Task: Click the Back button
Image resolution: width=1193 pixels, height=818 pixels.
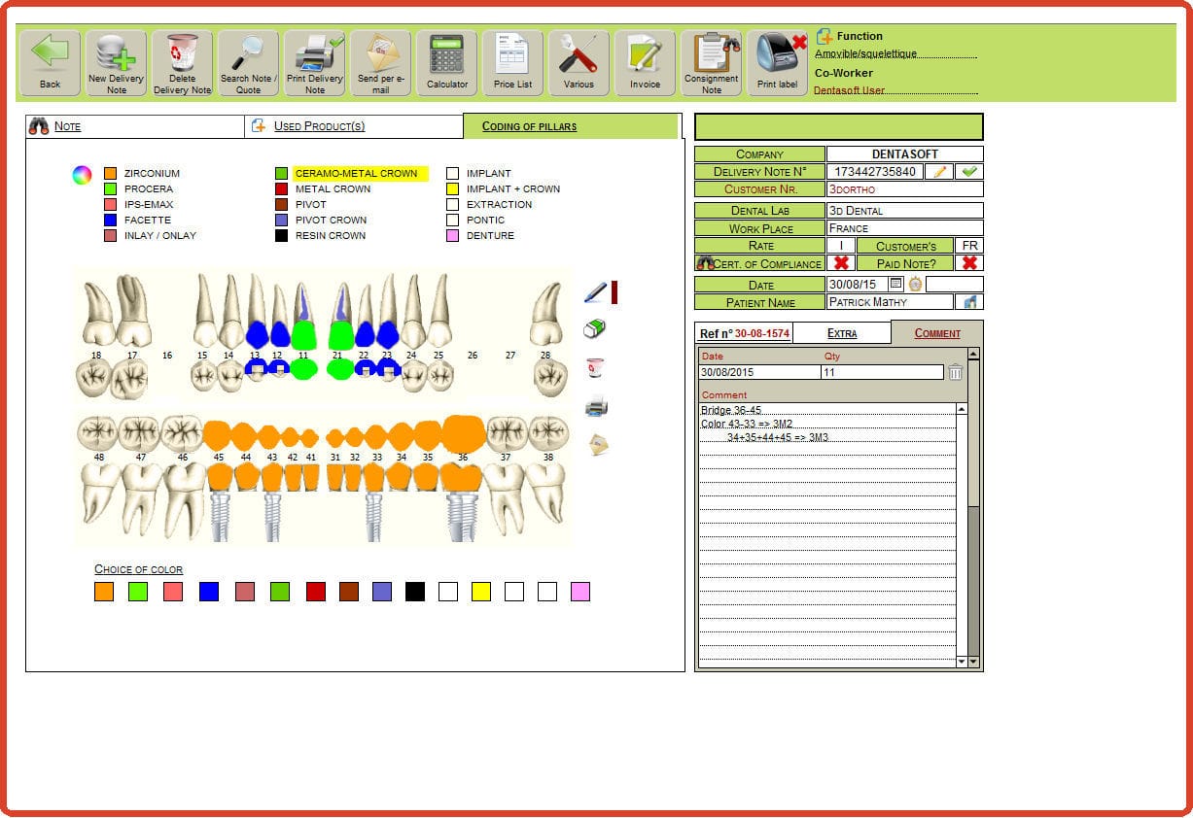Action: 48,60
